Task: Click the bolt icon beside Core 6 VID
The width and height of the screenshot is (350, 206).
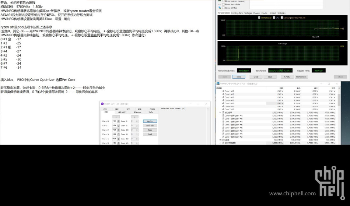Action: [223, 106]
